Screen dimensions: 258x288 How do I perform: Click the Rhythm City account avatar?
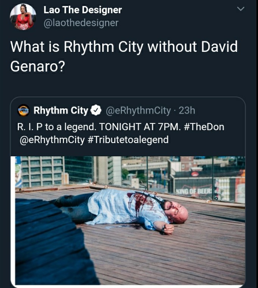[23, 110]
